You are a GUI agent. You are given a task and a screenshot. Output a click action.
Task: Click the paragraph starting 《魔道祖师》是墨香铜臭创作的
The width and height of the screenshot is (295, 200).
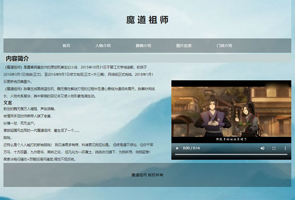coord(79,75)
